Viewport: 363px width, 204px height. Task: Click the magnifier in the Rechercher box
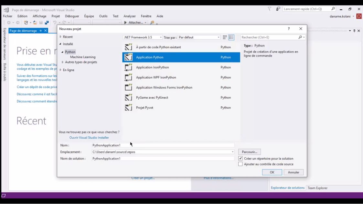pyautogui.click(x=300, y=37)
